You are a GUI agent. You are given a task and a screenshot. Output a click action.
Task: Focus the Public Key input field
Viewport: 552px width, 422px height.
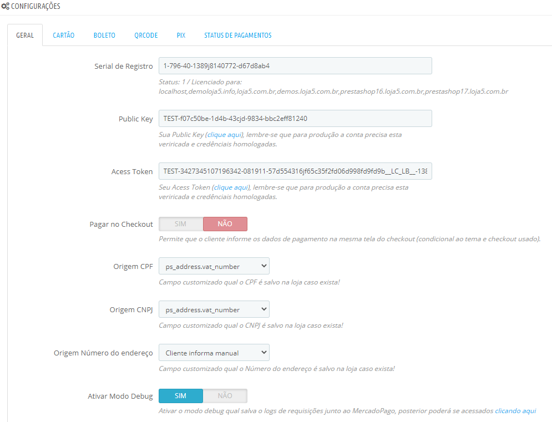[295, 119]
